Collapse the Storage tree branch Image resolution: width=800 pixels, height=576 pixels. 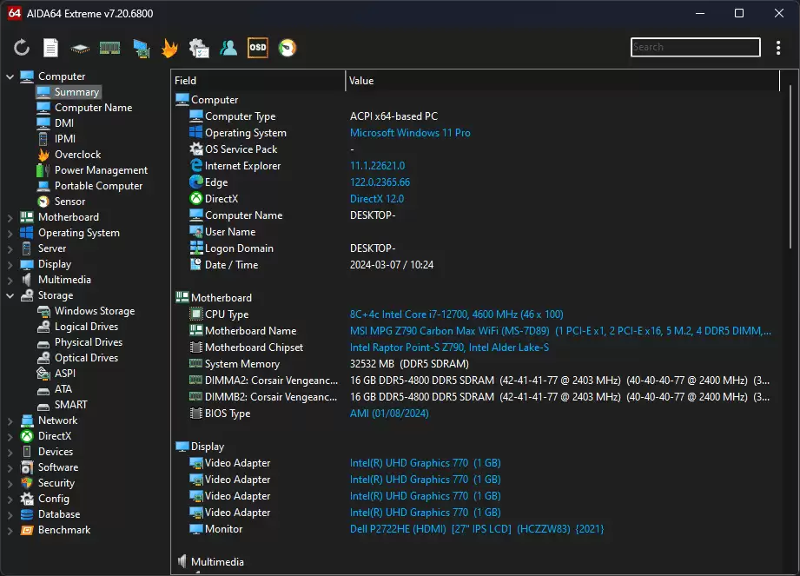[9, 295]
